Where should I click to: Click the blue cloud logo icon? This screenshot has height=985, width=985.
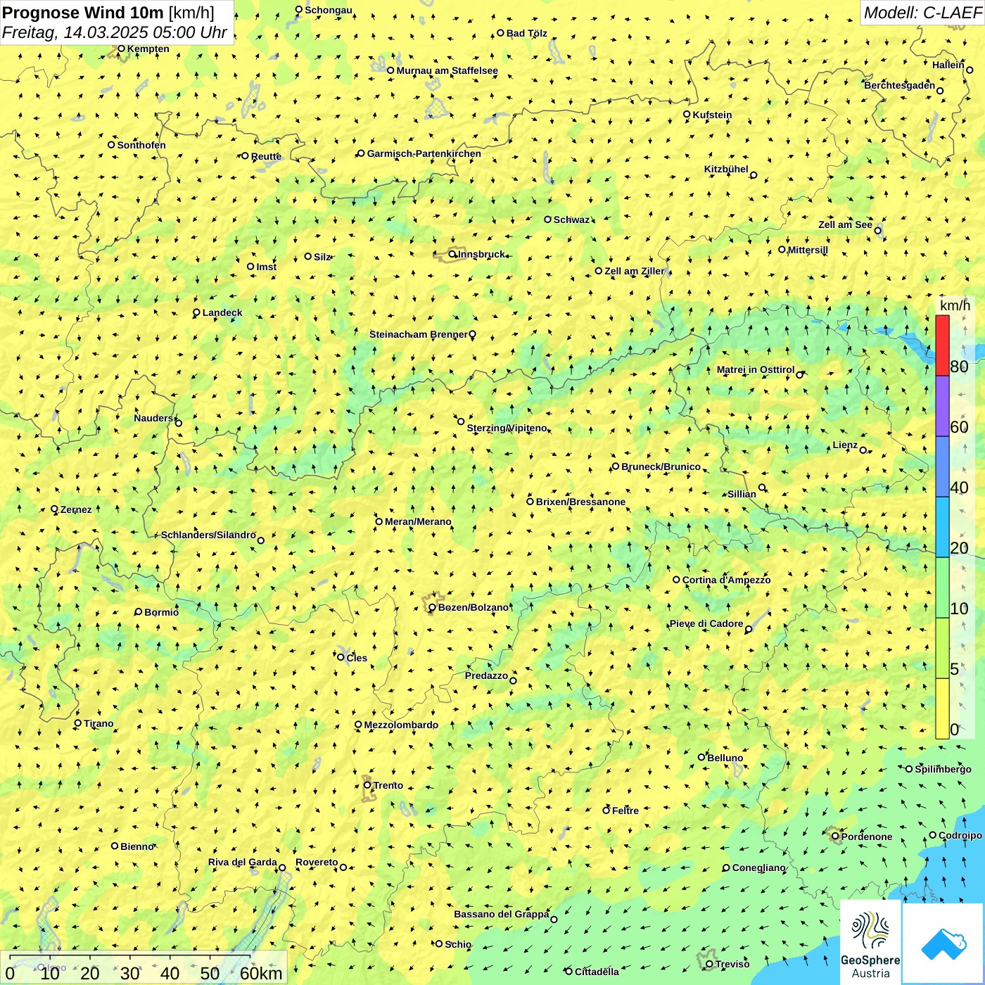pos(943,943)
